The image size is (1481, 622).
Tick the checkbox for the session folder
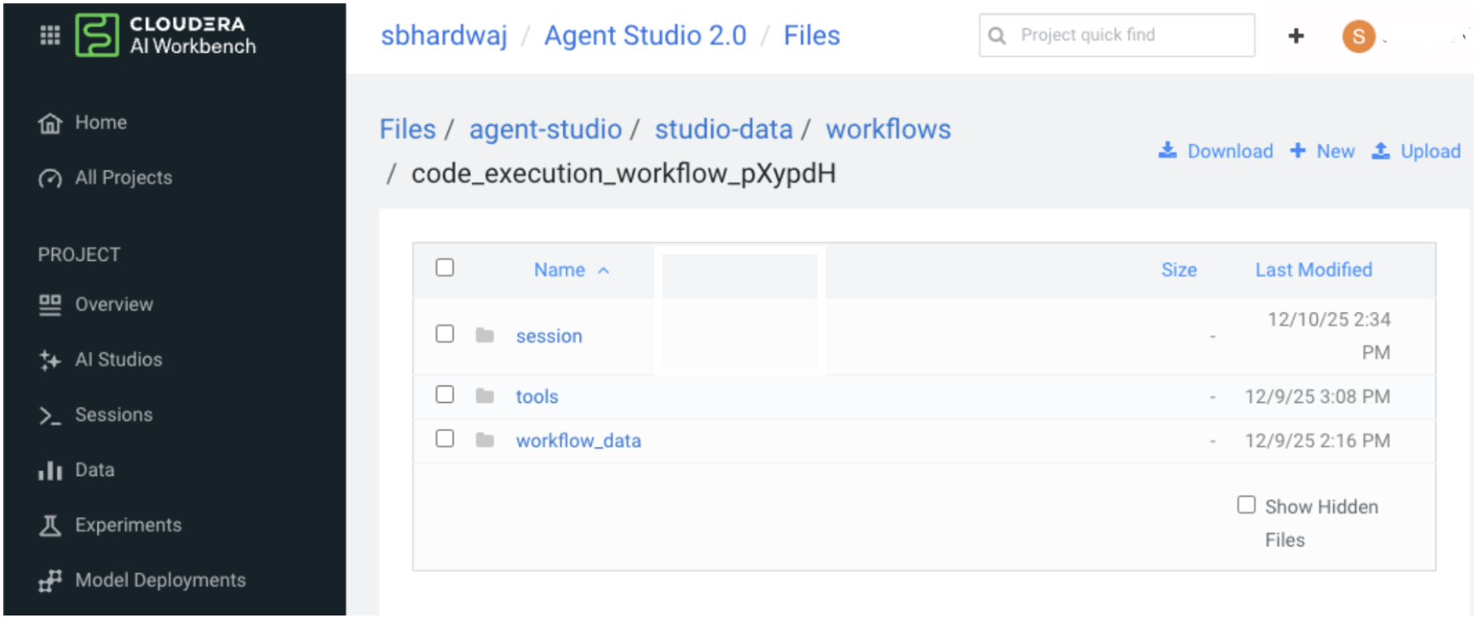coord(445,334)
